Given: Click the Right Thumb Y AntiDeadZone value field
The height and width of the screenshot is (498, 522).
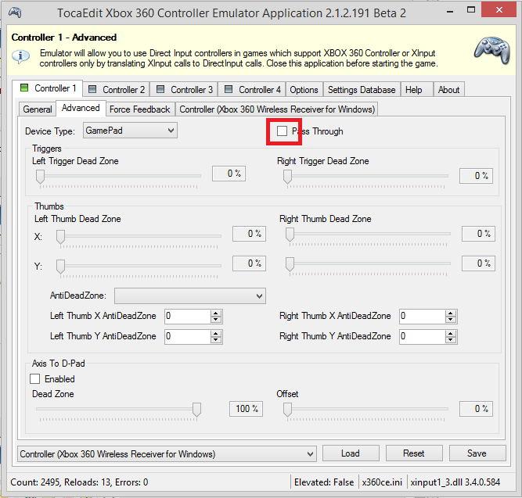Looking at the screenshot, I should [423, 337].
